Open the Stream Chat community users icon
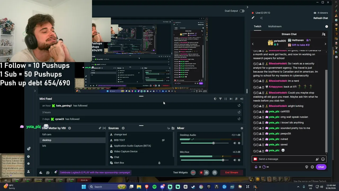Viewport: 339px width, 191px height. [x=323, y=34]
